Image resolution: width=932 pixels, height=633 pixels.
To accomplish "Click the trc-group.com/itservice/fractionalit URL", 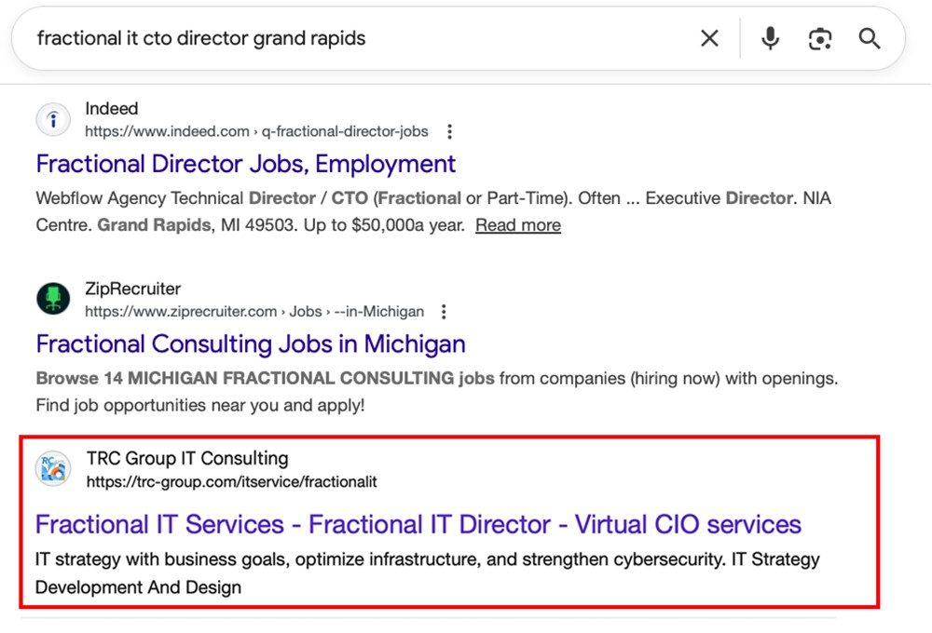I will [x=231, y=482].
